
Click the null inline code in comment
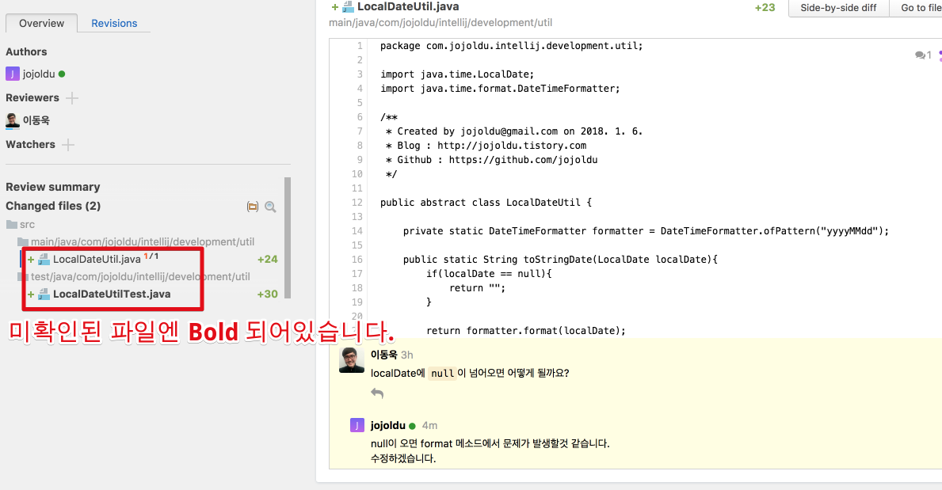point(443,374)
